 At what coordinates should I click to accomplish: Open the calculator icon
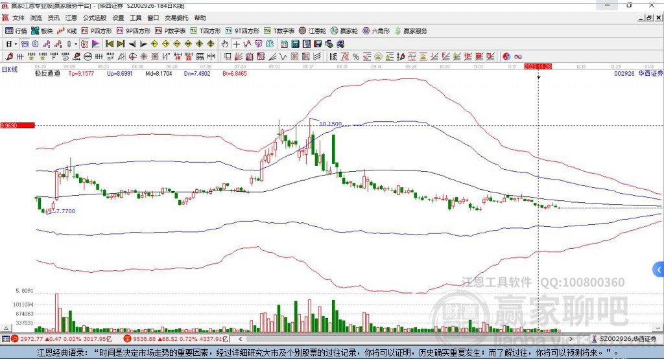tap(295, 44)
